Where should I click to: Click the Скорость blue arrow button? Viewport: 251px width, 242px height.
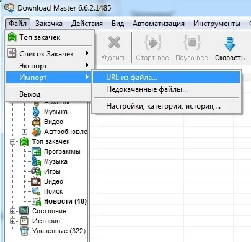(230, 48)
